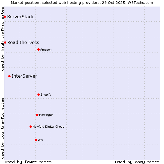Click the 'used by high traffic sites' axis label
This screenshot has width=164, height=164.
tap(2, 39)
